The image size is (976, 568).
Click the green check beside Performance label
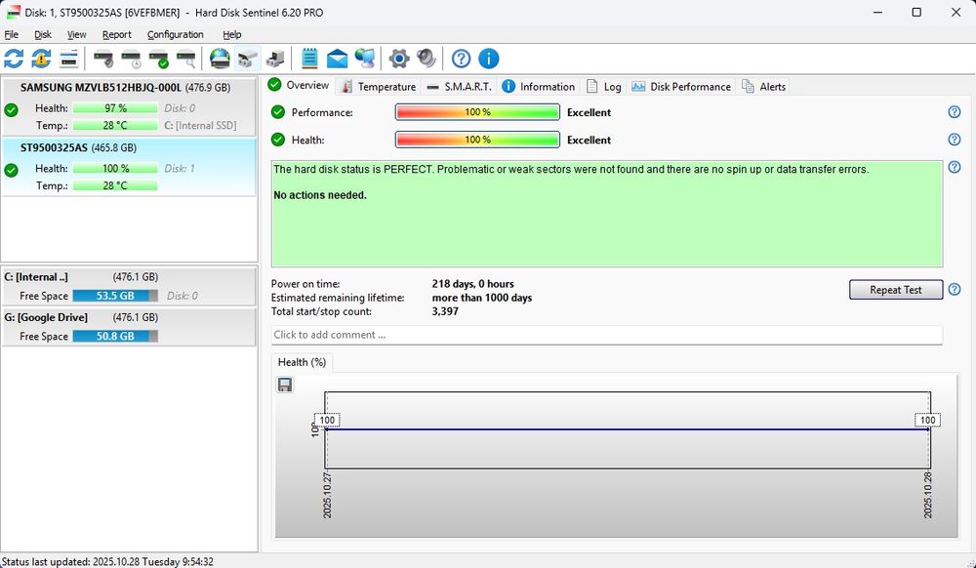click(277, 112)
